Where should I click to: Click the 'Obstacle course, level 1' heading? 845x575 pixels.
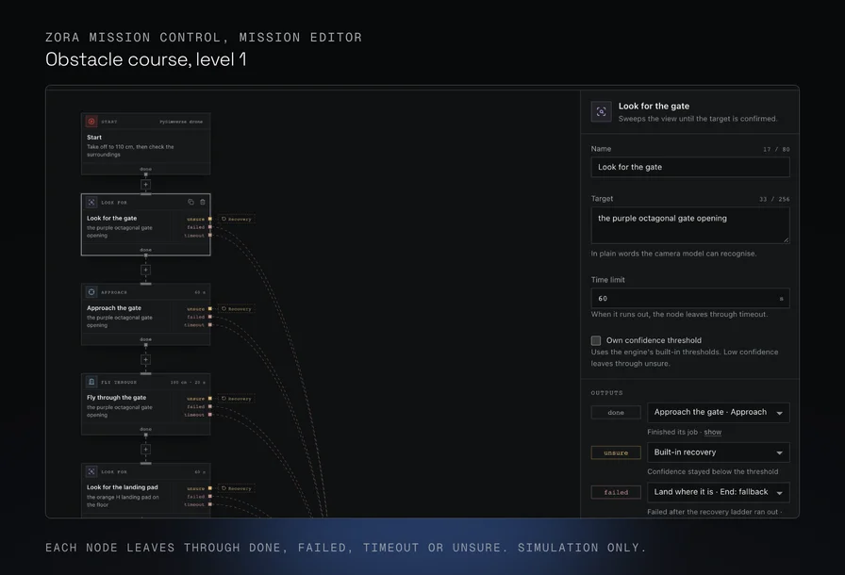point(146,59)
